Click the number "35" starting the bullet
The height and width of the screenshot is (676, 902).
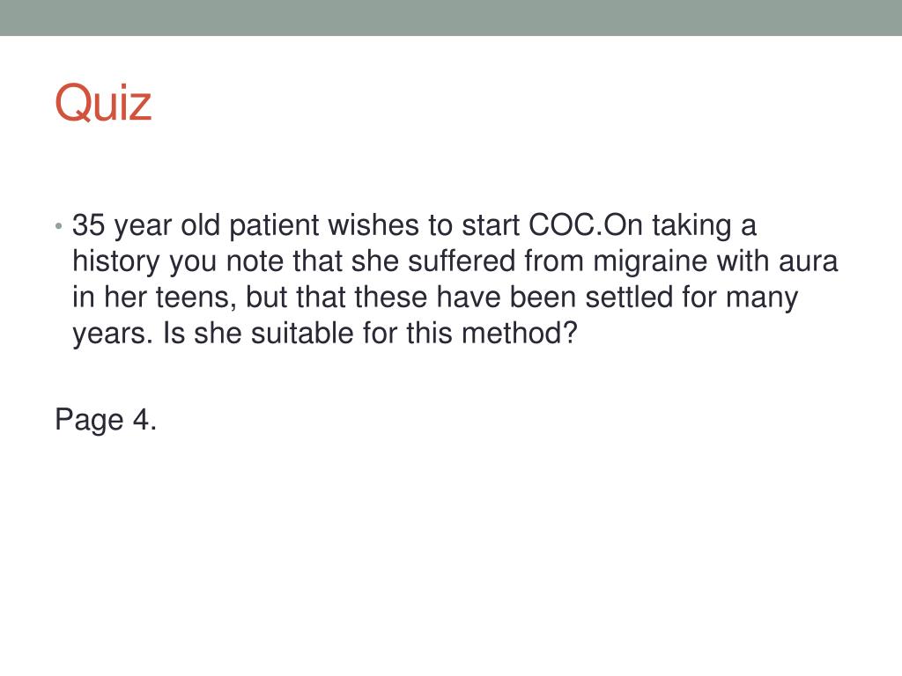pos(89,224)
